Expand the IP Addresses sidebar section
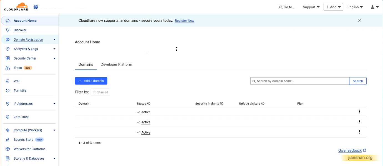 [x=54, y=104]
